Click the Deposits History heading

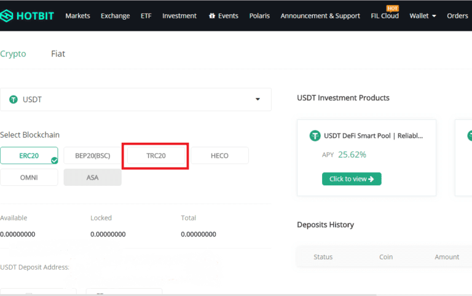click(x=325, y=225)
